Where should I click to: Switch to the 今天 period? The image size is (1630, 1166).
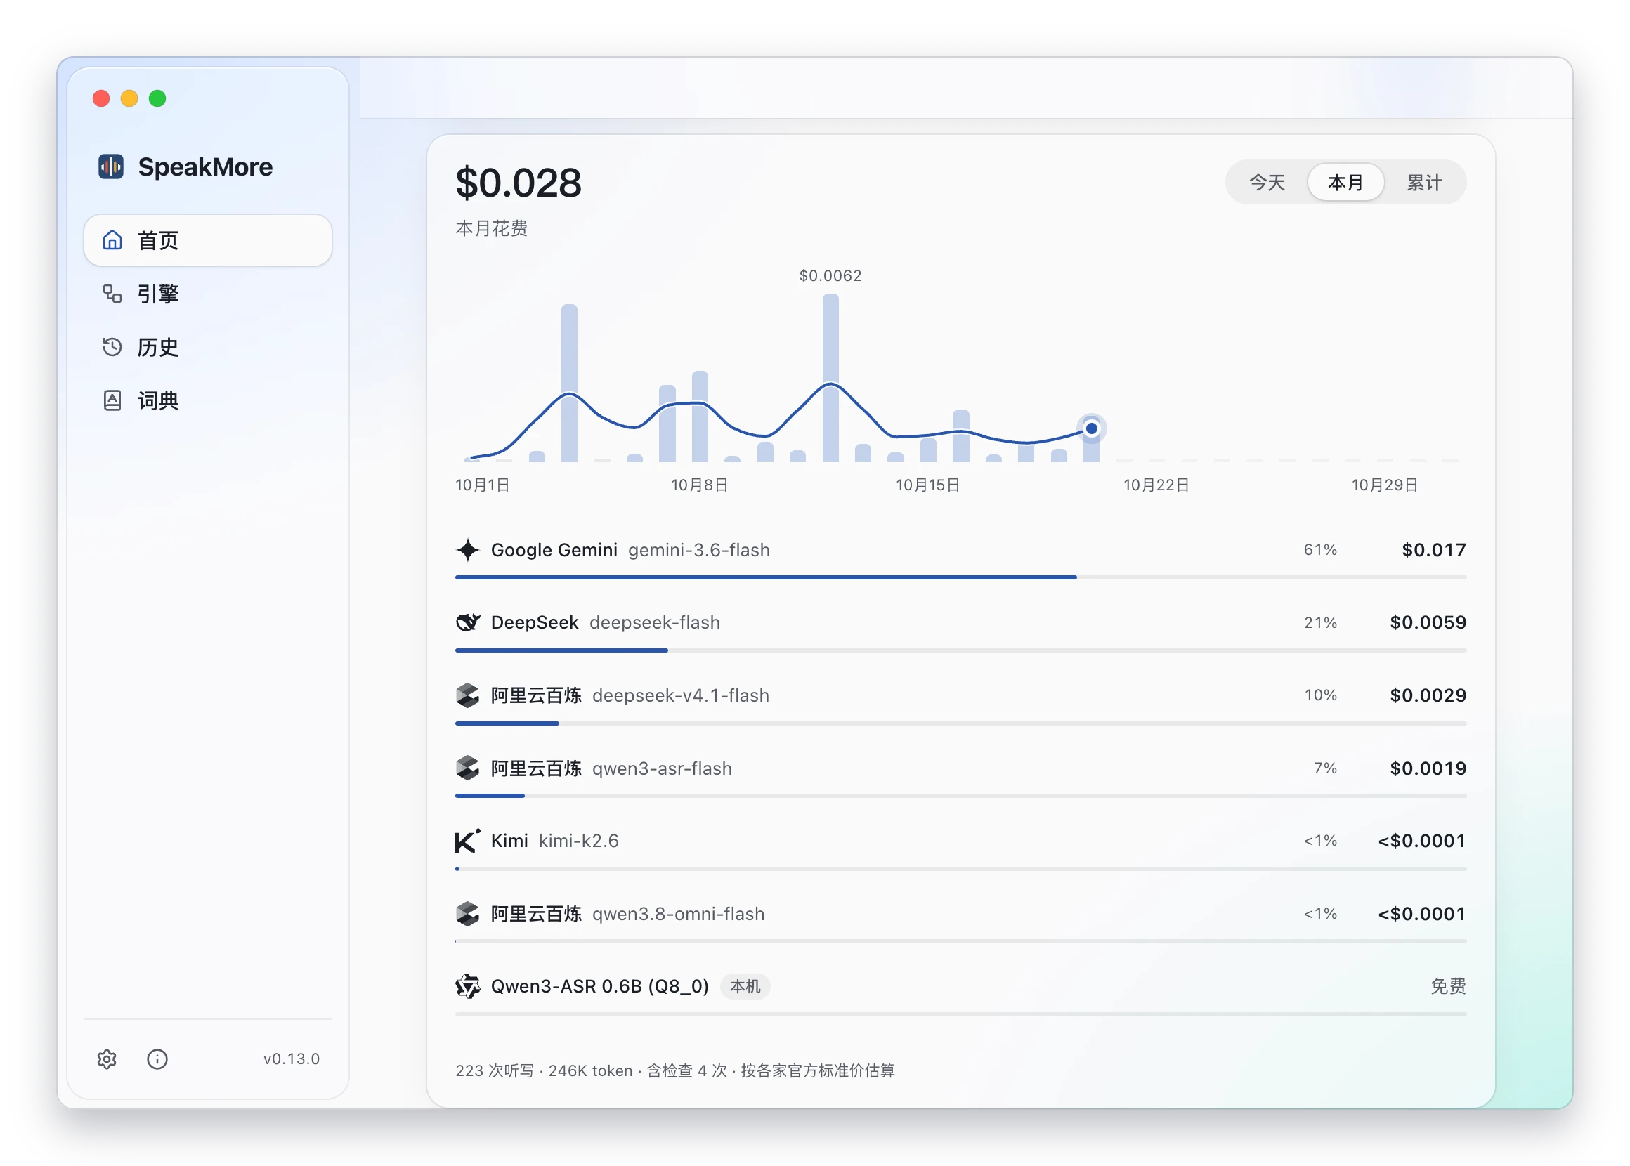click(1267, 183)
